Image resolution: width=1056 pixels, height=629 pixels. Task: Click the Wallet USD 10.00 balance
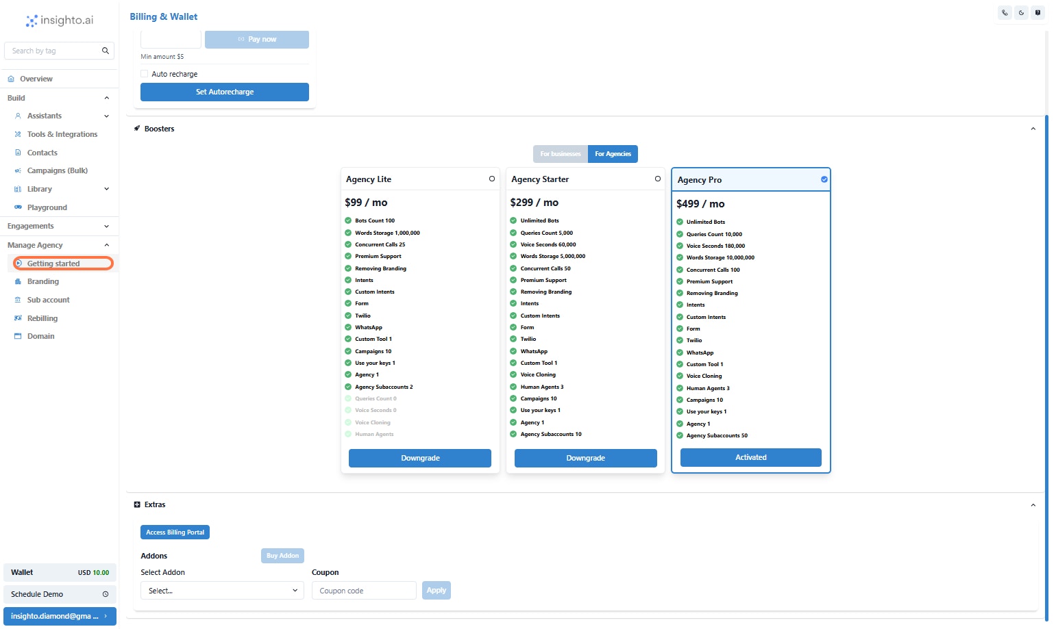[60, 572]
